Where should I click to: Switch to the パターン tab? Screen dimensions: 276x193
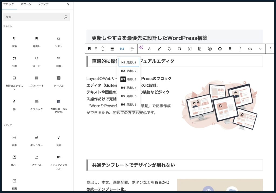click(x=26, y=4)
